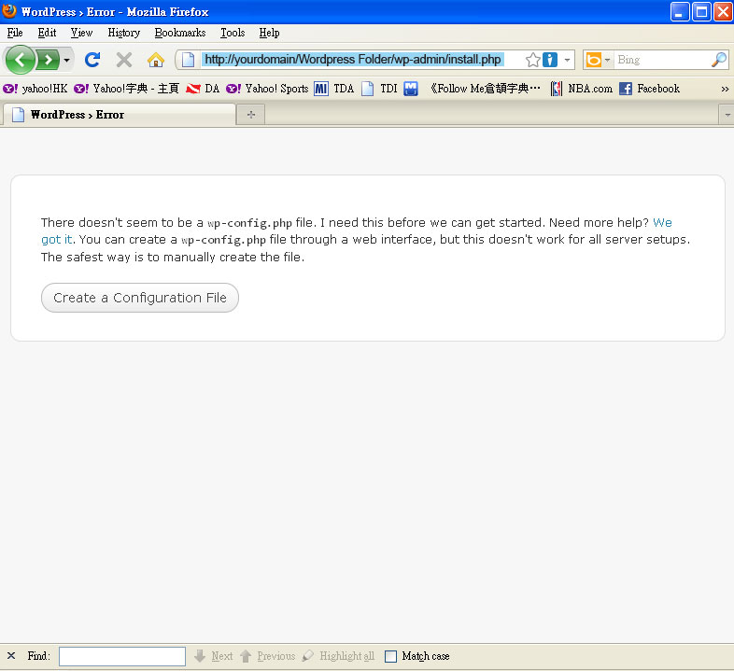Open the File menu

point(15,33)
